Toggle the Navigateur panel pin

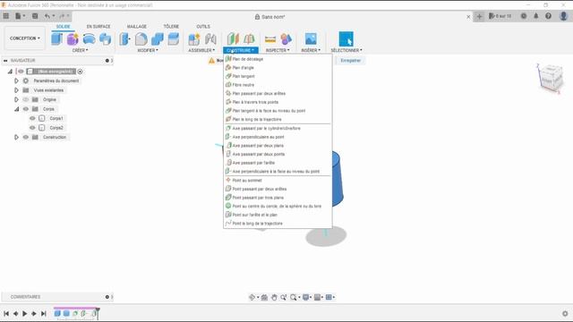107,61
